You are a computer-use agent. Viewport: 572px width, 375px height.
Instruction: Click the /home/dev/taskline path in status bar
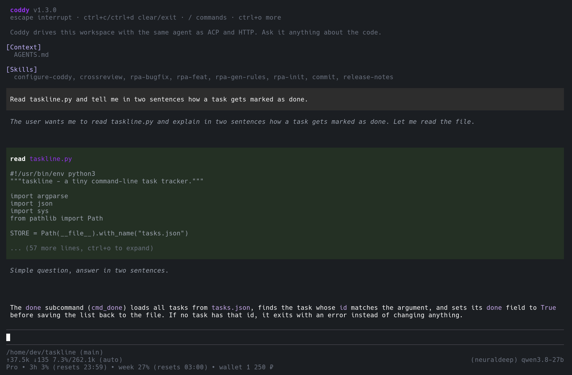(x=41, y=352)
